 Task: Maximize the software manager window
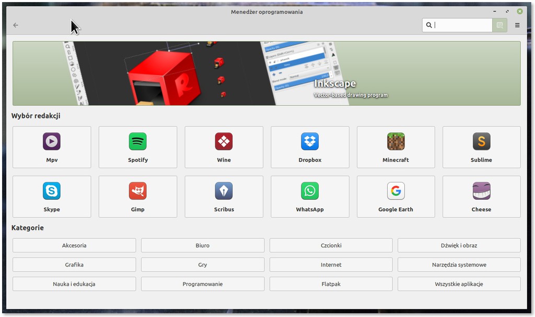507,11
